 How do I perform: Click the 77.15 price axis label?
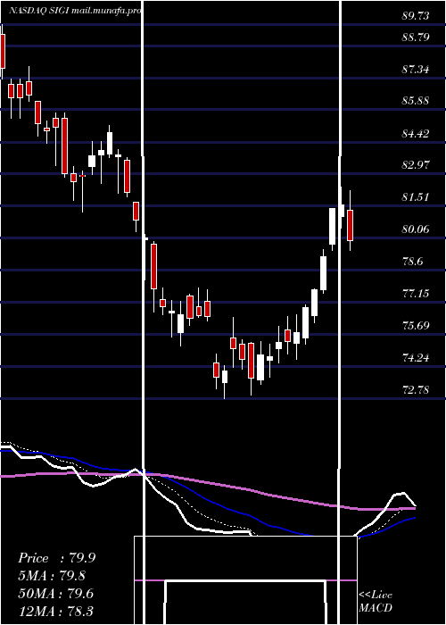pos(416,294)
